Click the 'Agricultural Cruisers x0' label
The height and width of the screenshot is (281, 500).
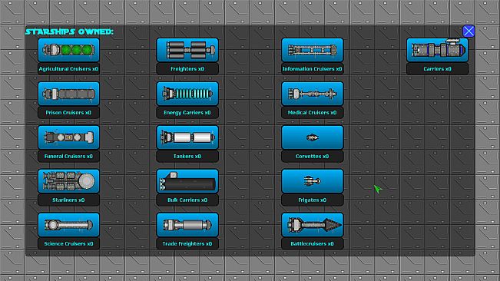68,69
